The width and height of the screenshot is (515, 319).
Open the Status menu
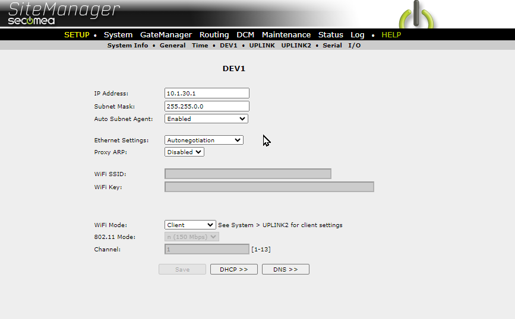coord(330,35)
